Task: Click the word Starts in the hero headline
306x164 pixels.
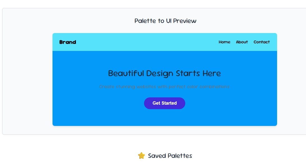Action: pyautogui.click(x=188, y=74)
